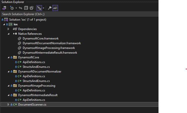
Task: Collapse the Native References node
Action: [x=8, y=34]
